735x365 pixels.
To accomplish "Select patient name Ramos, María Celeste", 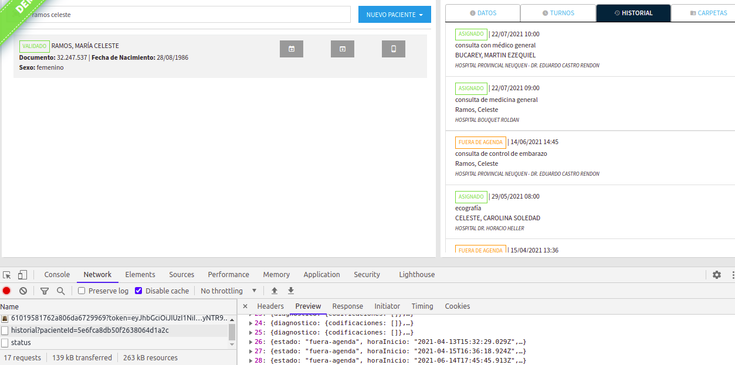I will tap(85, 46).
